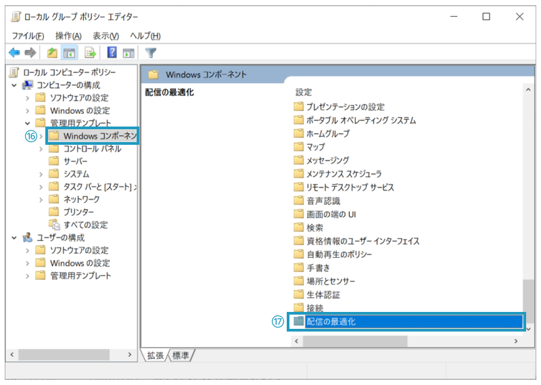The width and height of the screenshot is (541, 385).
Task: Select サーバー folder in the tree
Action: [75, 161]
